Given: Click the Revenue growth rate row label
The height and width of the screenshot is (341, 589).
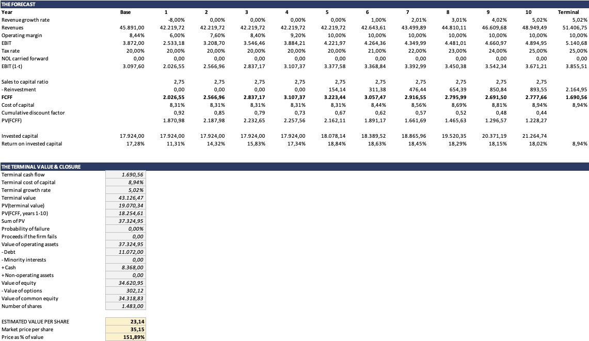Looking at the screenshot, I should coord(25,20).
